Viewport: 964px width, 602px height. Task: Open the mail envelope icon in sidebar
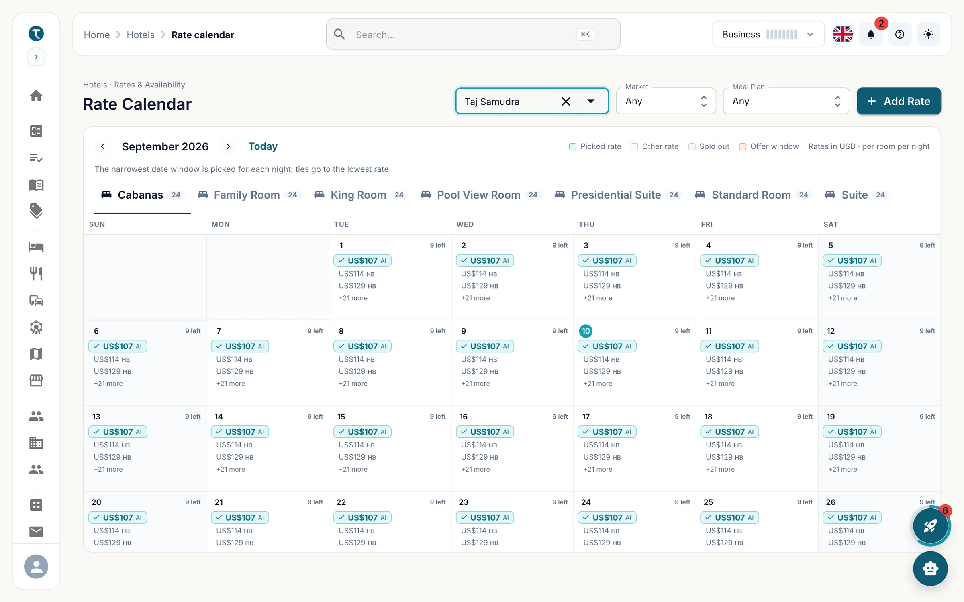36,531
